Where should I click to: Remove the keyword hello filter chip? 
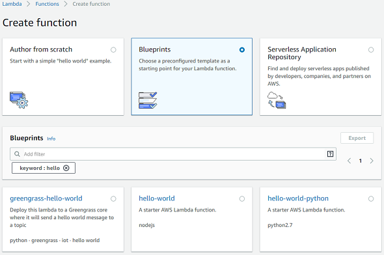(66, 168)
